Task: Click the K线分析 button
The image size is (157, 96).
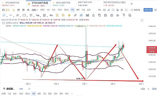Action: (148, 10)
